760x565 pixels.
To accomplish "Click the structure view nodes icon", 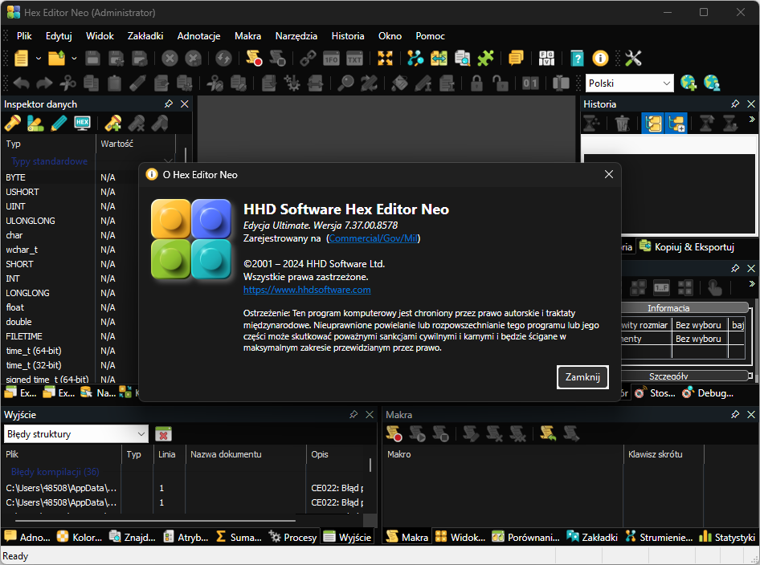I will tap(415, 58).
